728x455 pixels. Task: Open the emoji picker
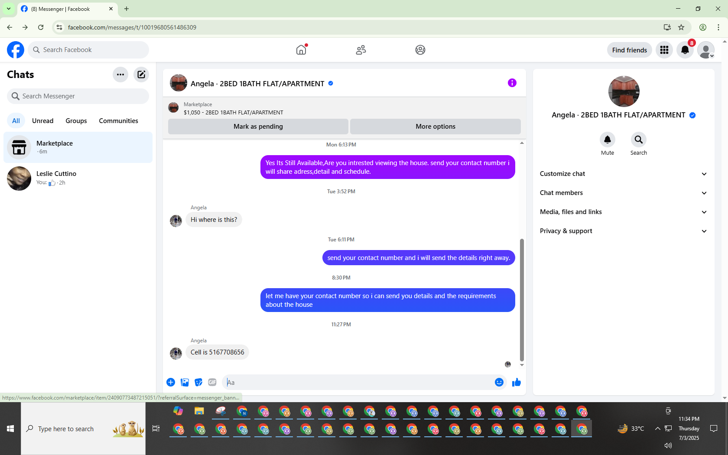coord(499,382)
